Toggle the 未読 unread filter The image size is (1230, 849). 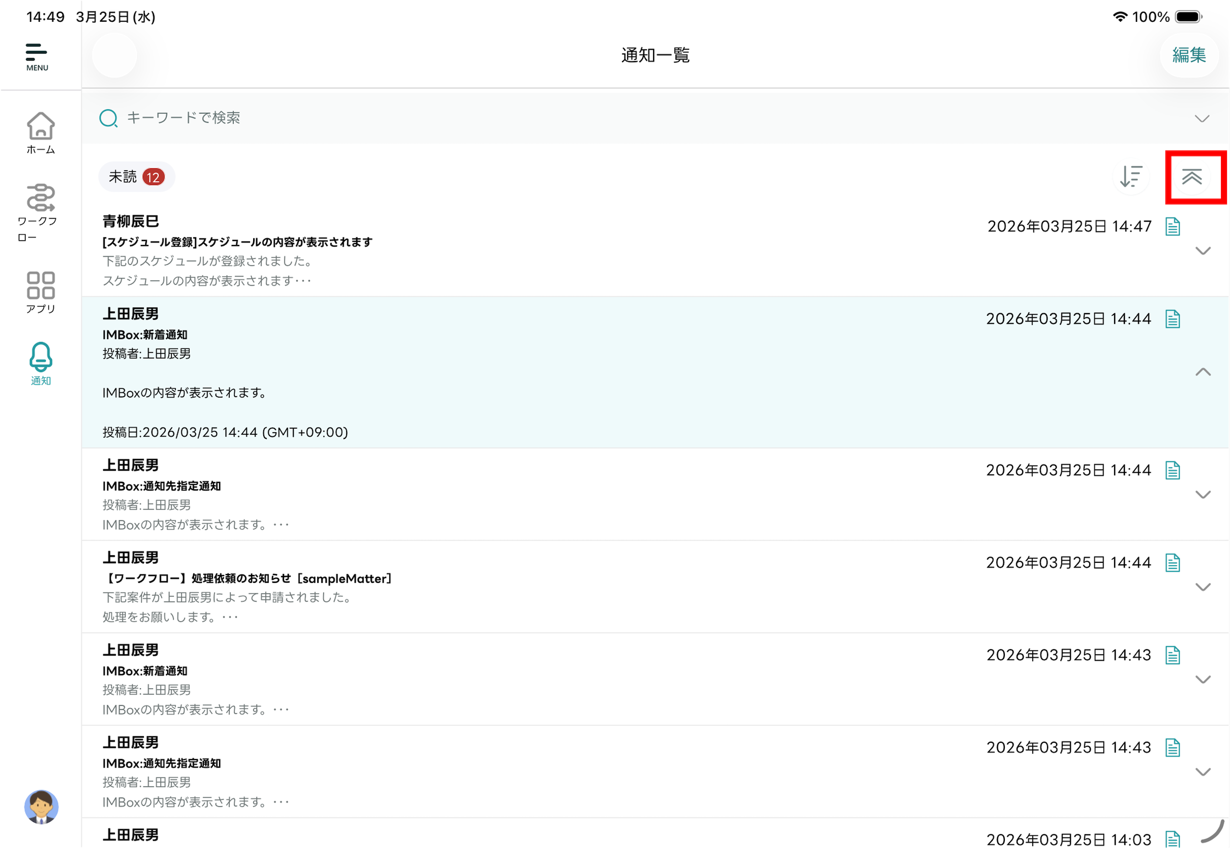coord(136,176)
